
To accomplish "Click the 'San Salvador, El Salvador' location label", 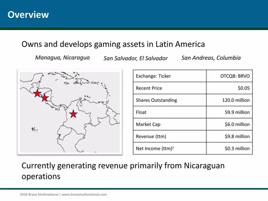I will coord(136,59).
